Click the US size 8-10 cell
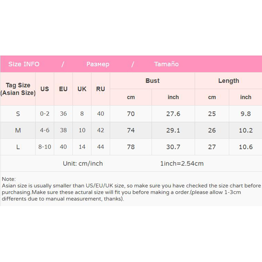 (45, 147)
